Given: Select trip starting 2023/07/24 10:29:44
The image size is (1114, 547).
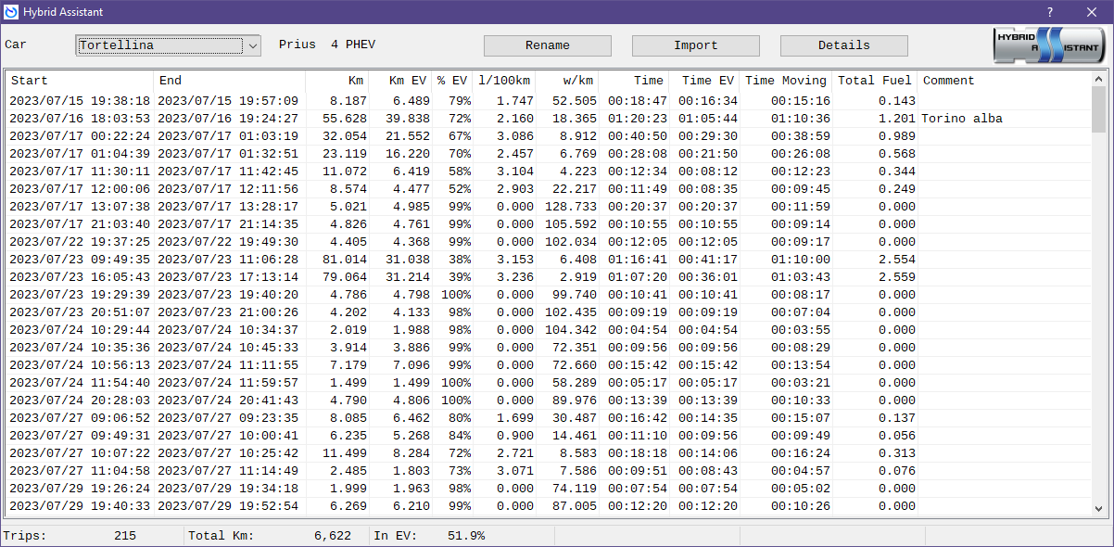Looking at the screenshot, I should pyautogui.click(x=549, y=330).
